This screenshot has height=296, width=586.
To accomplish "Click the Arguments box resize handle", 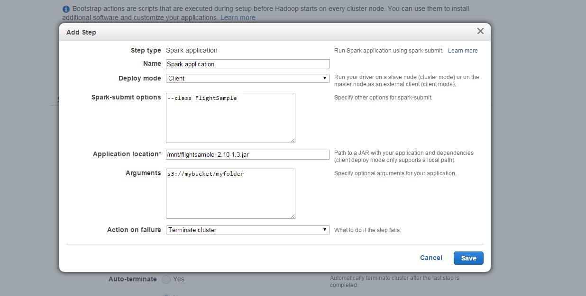I will click(293, 216).
